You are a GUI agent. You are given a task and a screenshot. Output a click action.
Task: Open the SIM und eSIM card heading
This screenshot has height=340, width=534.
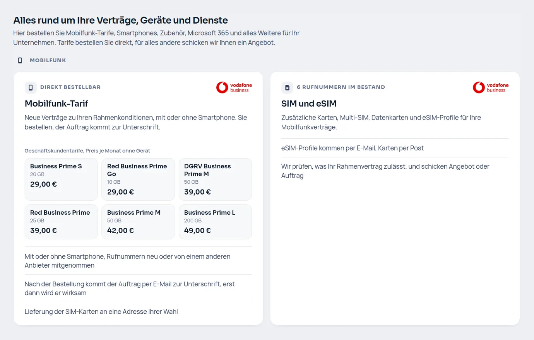(309, 104)
